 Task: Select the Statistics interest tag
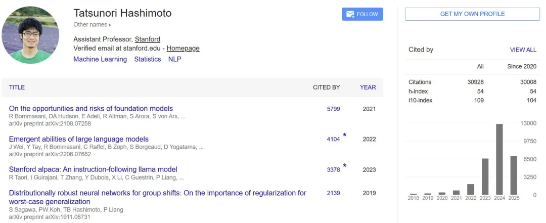(x=148, y=59)
